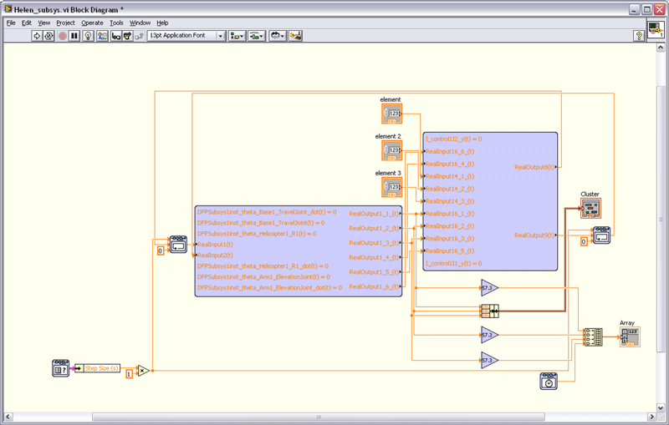669x425 pixels.
Task: Click the Run arrow button
Action: click(x=38, y=36)
